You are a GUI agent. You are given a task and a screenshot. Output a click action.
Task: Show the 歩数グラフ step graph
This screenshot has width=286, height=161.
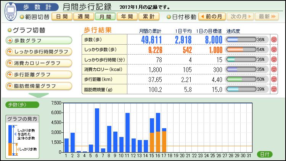pyautogui.click(x=39, y=40)
